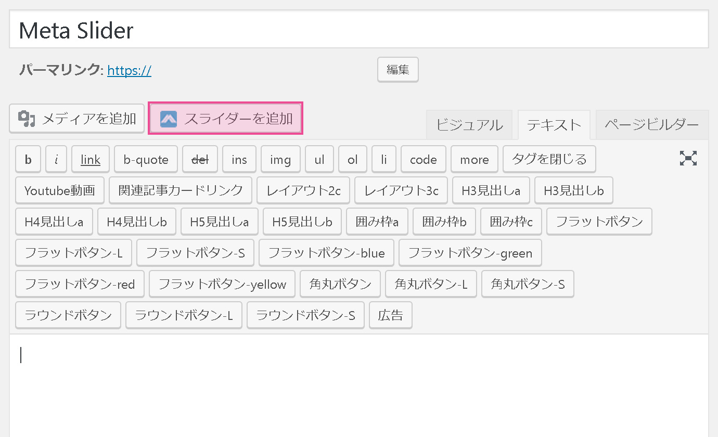This screenshot has height=437, width=718.
Task: Insert a hyperlink with link button
Action: pyautogui.click(x=91, y=160)
